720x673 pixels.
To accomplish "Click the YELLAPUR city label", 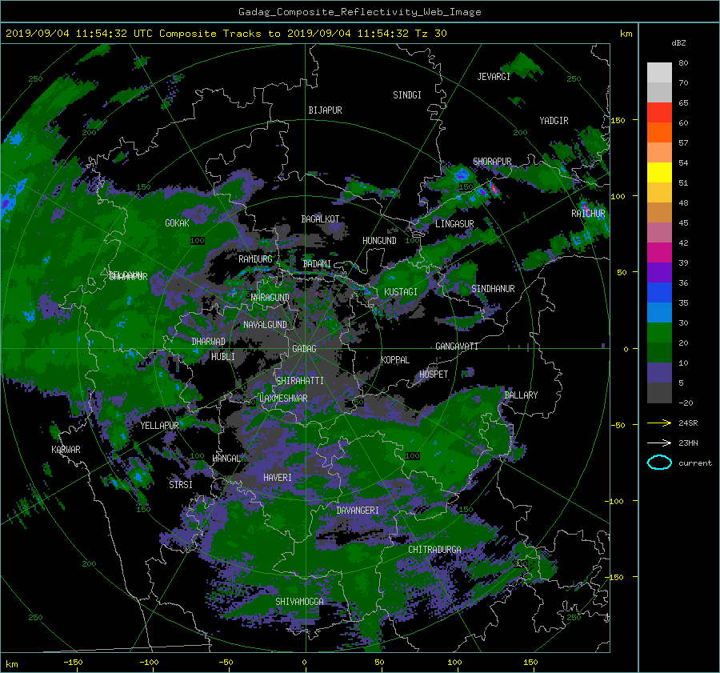I will [159, 426].
